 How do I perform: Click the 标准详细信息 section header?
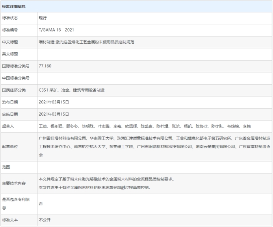point(15,7)
